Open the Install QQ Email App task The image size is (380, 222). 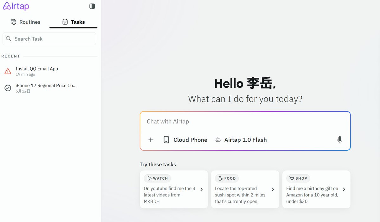49,71
